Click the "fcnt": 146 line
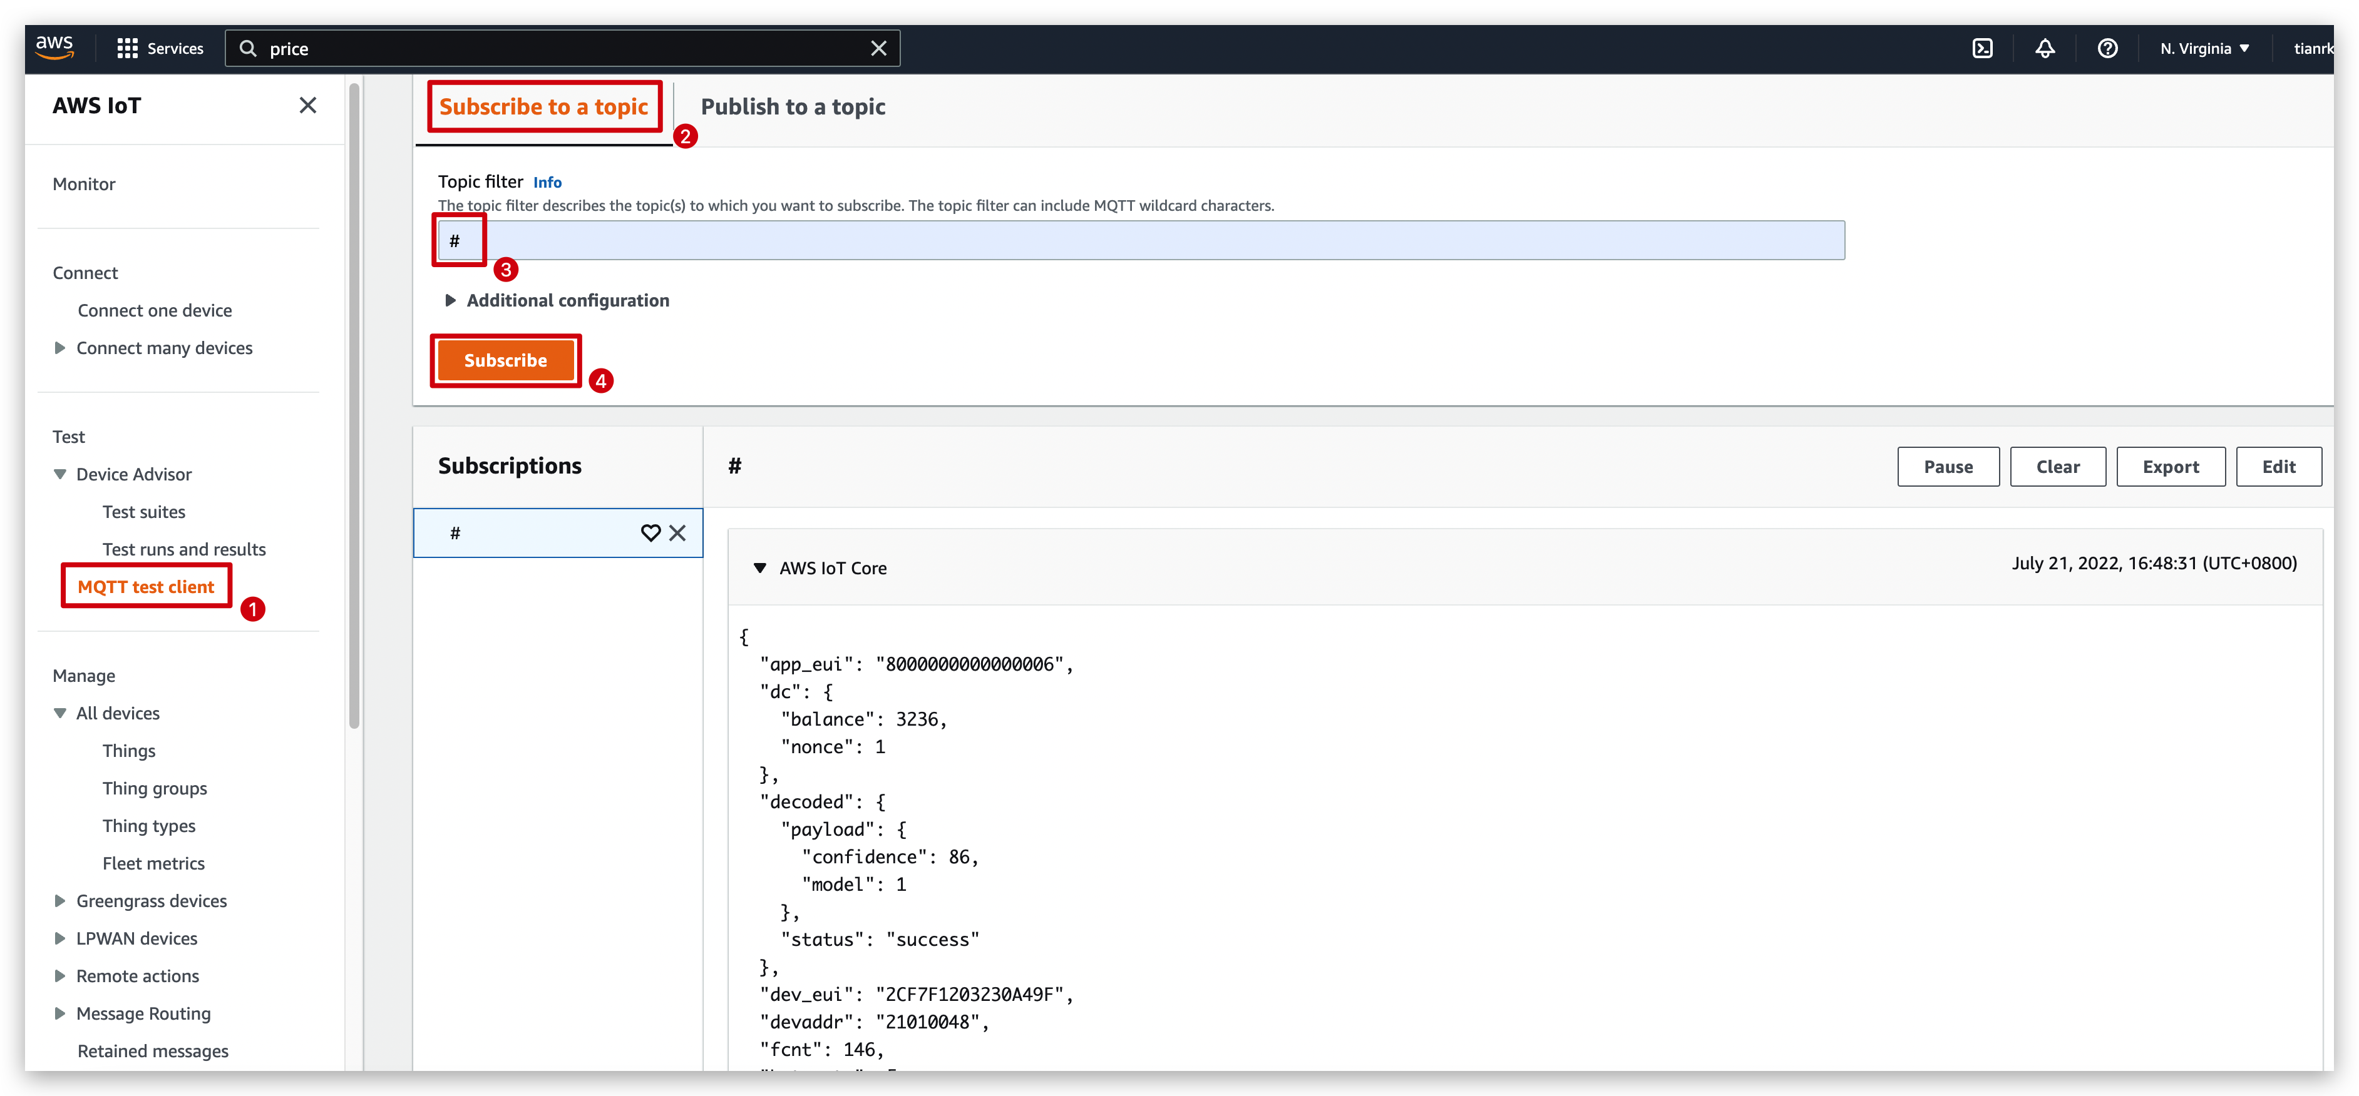This screenshot has width=2359, height=1096. pos(821,1049)
